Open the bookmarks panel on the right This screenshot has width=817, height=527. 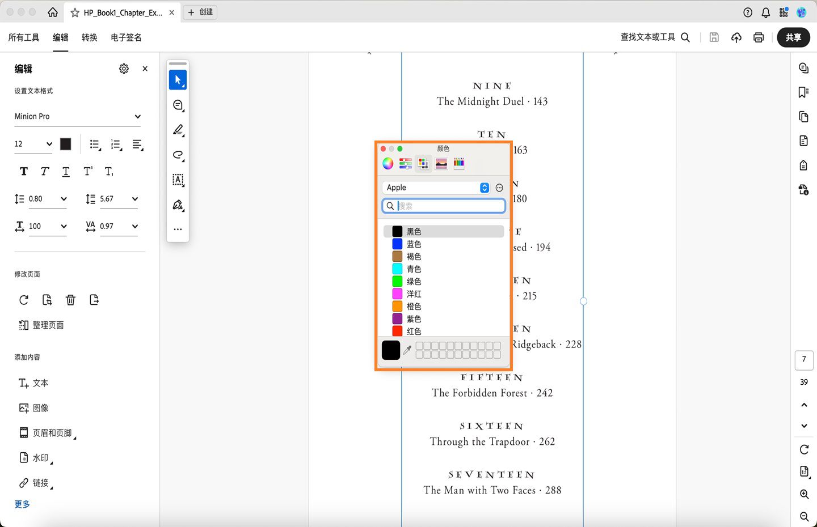[x=803, y=92]
